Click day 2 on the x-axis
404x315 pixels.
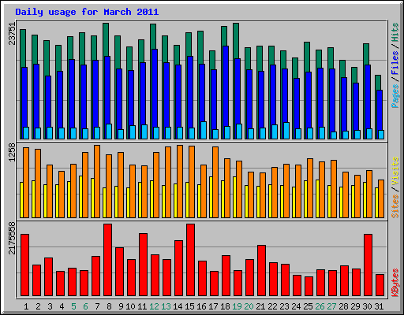(x=38, y=306)
